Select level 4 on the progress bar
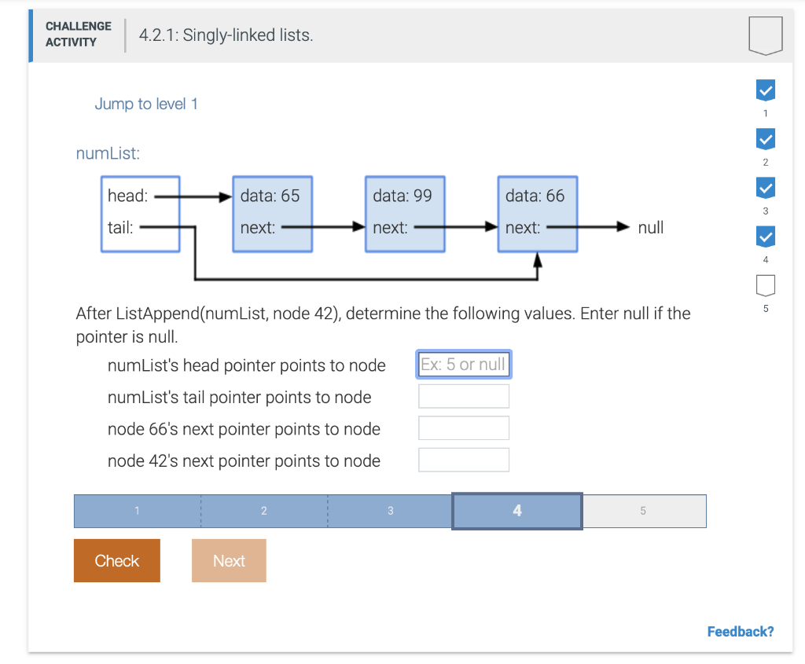The width and height of the screenshot is (805, 664). pyautogui.click(x=516, y=511)
